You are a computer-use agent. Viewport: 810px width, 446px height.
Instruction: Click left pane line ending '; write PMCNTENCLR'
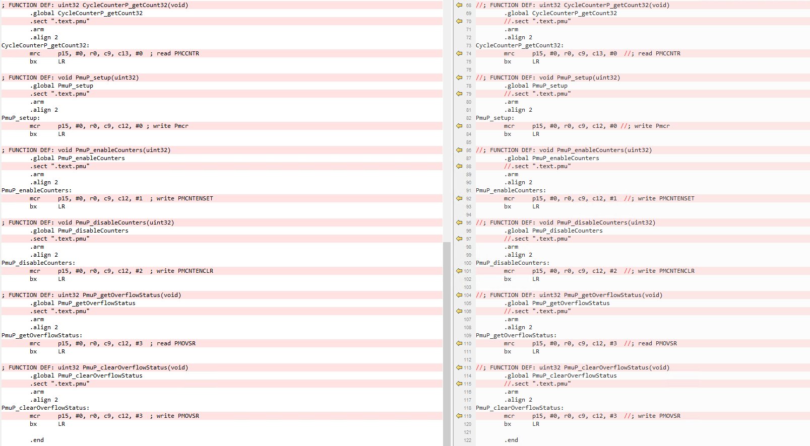(x=222, y=271)
